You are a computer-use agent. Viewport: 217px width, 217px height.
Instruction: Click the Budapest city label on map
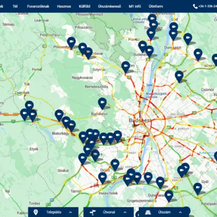tap(140, 120)
